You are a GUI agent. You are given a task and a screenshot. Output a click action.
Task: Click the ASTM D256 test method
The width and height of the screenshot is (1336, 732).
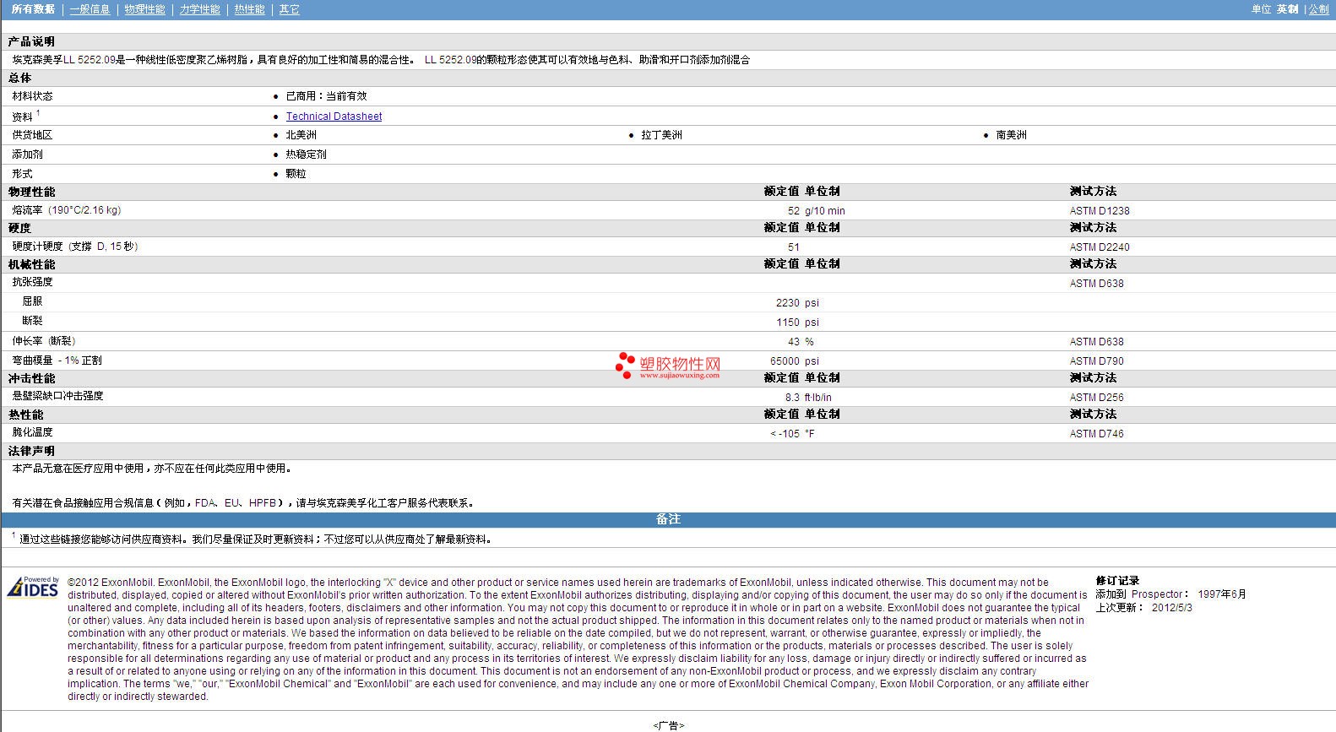[1097, 398]
